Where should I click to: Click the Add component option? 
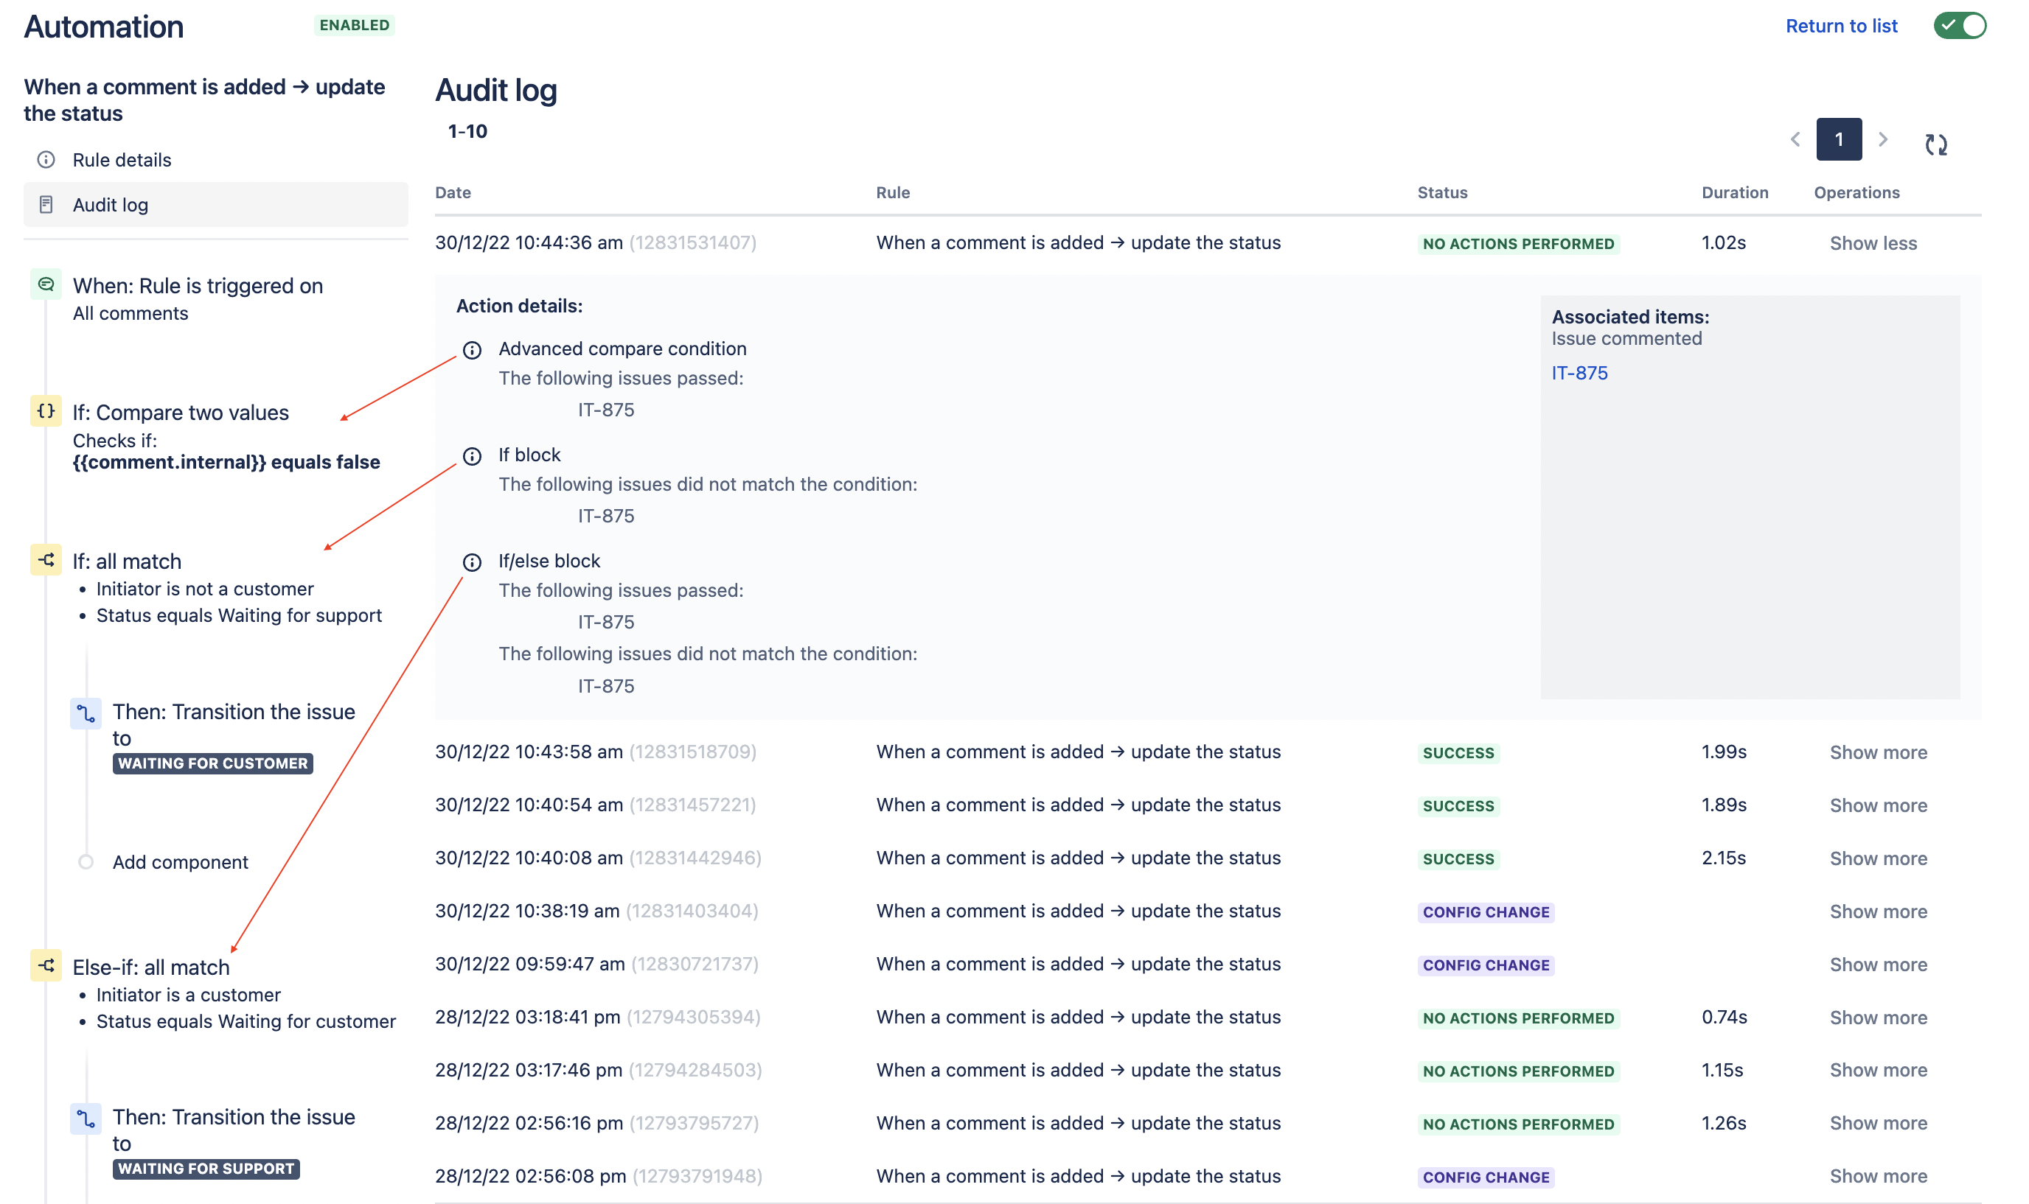180,861
